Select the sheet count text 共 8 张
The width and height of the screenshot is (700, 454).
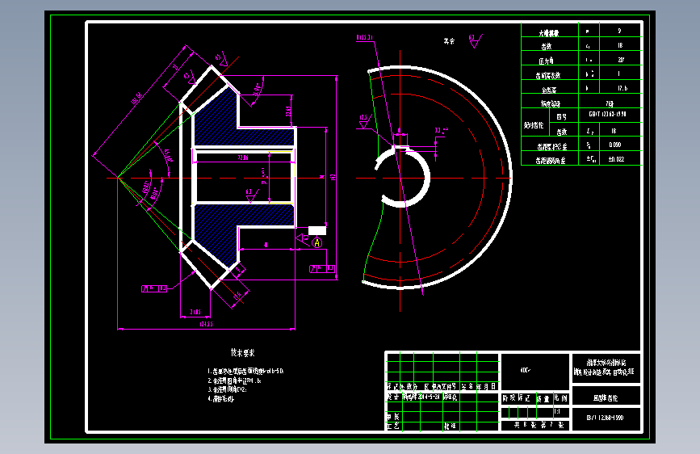click(524, 425)
